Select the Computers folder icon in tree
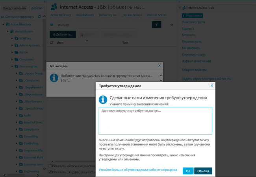 (x=16, y=59)
